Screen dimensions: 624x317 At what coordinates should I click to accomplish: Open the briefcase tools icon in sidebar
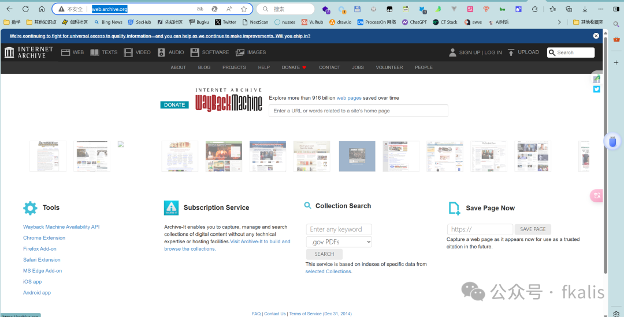coord(616,39)
